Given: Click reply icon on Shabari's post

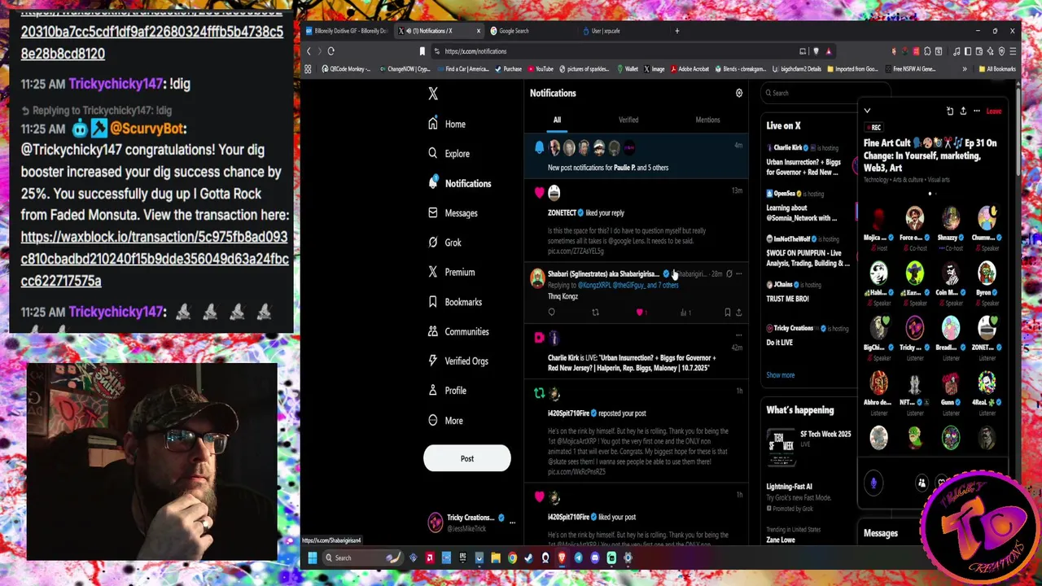Looking at the screenshot, I should pos(551,312).
